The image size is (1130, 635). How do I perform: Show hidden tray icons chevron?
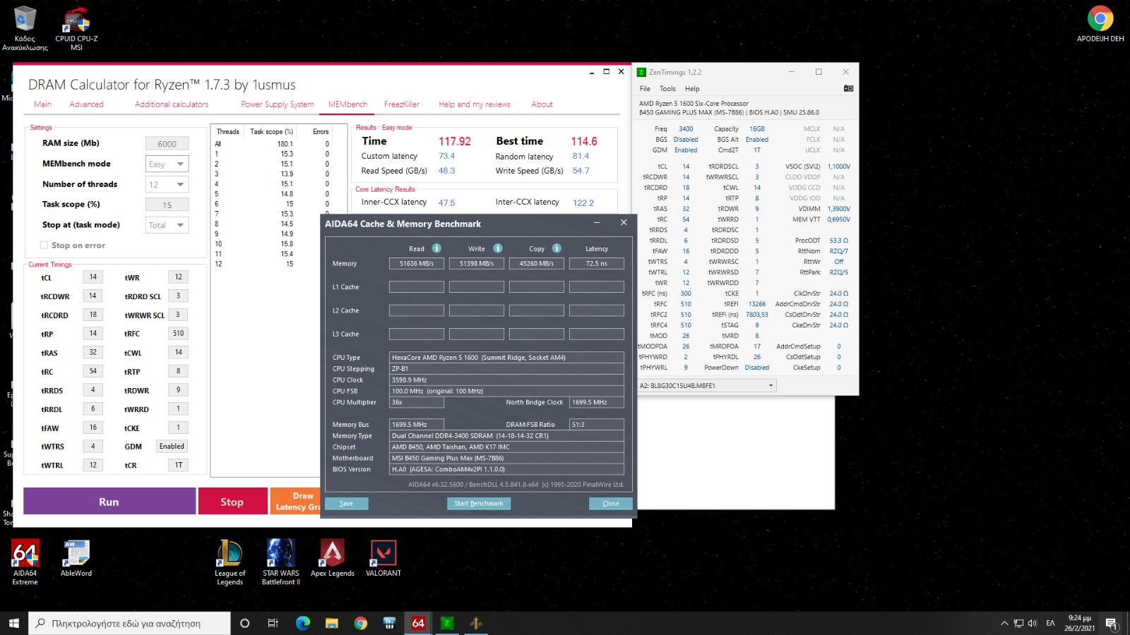1004,623
